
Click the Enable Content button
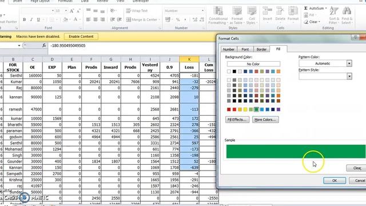tap(81, 37)
